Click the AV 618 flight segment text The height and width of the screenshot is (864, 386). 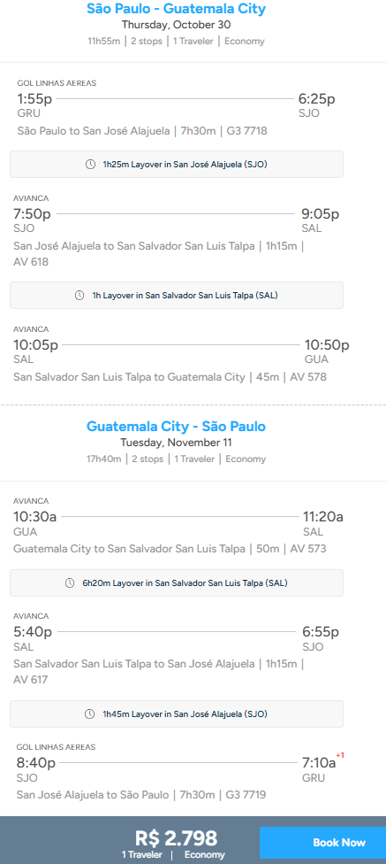click(31, 262)
